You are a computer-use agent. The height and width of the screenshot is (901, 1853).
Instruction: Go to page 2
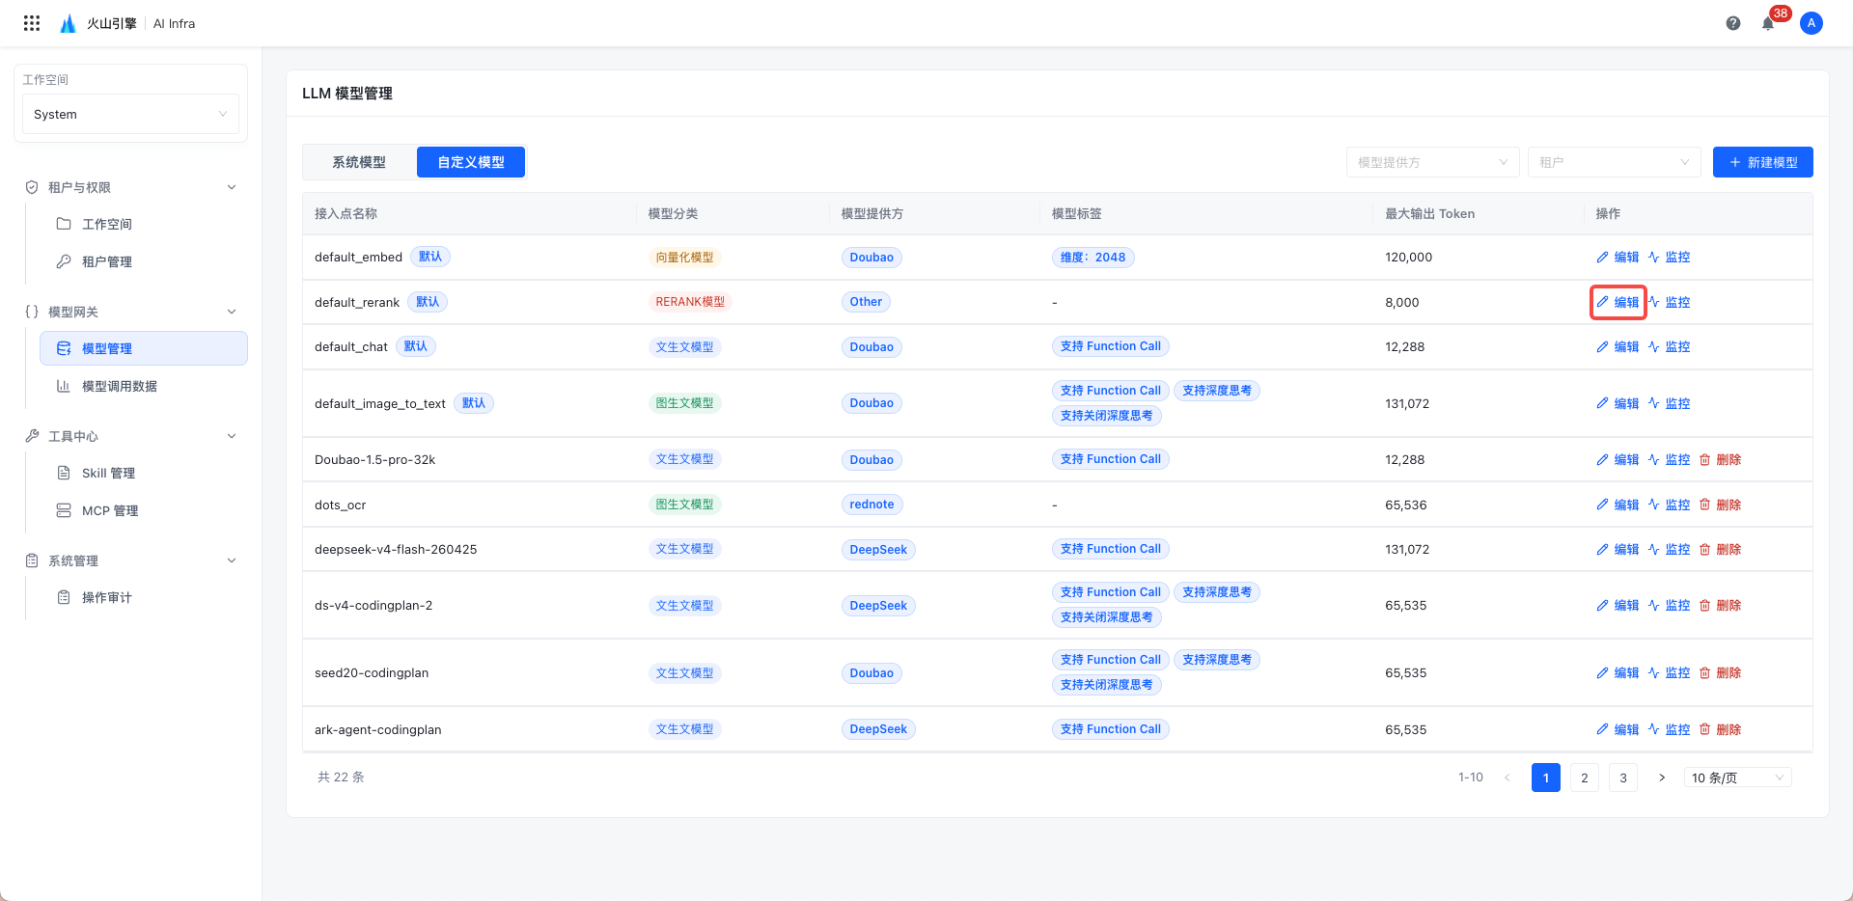coord(1585,778)
